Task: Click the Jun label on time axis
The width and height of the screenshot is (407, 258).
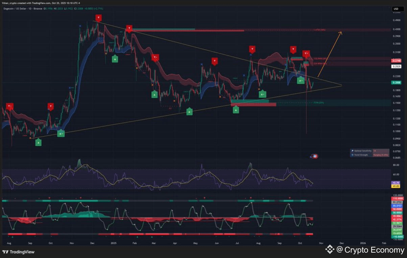Action: (216, 243)
